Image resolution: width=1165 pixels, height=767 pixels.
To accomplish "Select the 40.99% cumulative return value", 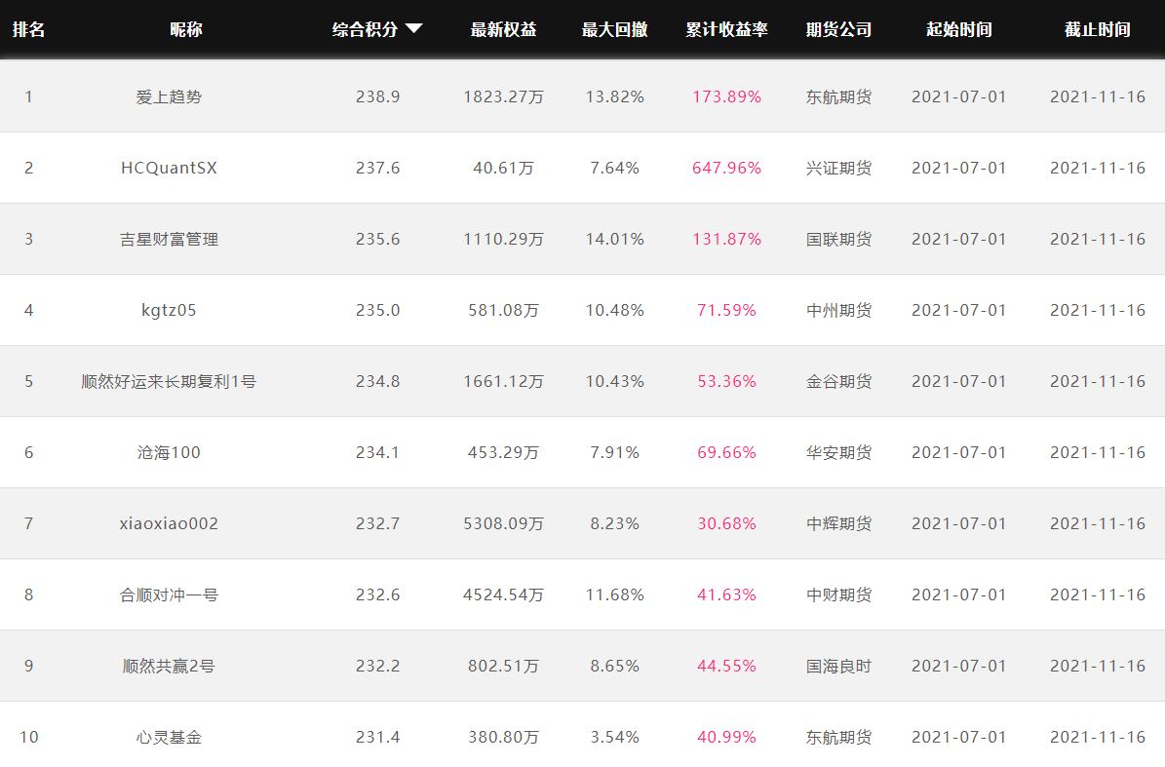I will (726, 738).
